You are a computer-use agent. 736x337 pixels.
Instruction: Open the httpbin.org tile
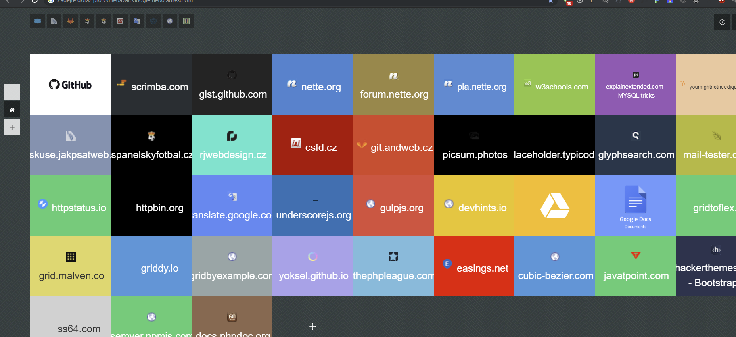pyautogui.click(x=151, y=206)
